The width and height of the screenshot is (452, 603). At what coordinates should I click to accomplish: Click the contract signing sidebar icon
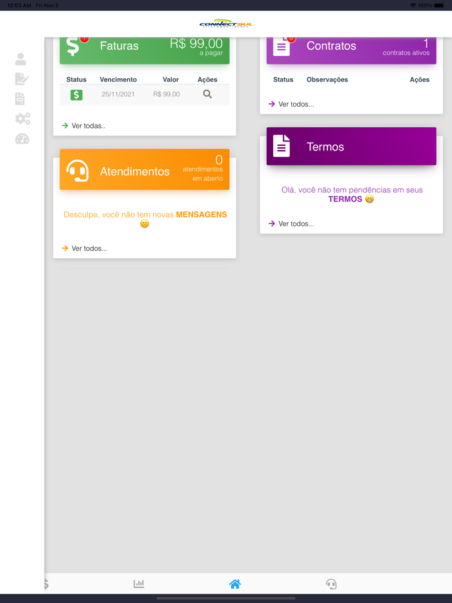coord(21,79)
